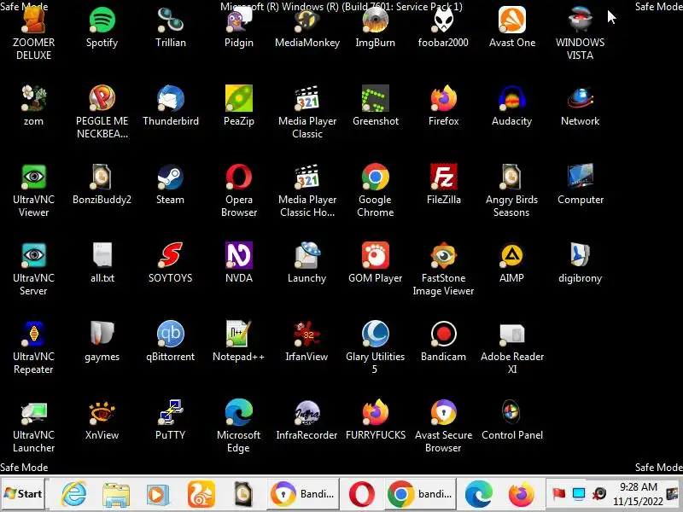Switch to the Chrome taskbar window
The width and height of the screenshot is (683, 512).
click(x=421, y=494)
